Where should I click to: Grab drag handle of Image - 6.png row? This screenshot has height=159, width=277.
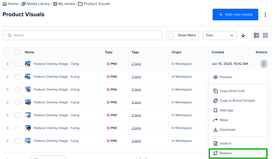7,77
